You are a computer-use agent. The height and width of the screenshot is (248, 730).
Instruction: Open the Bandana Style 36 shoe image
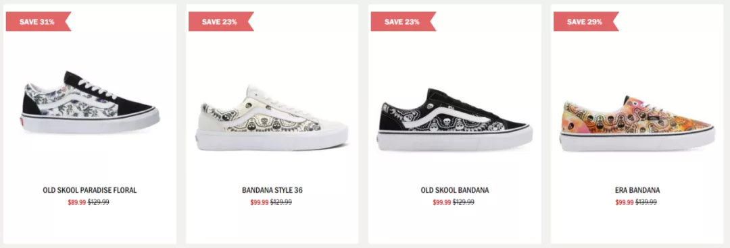[272, 117]
